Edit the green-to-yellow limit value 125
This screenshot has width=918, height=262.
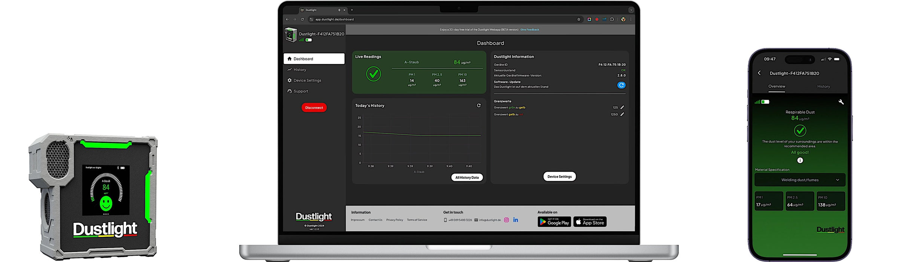(x=622, y=107)
